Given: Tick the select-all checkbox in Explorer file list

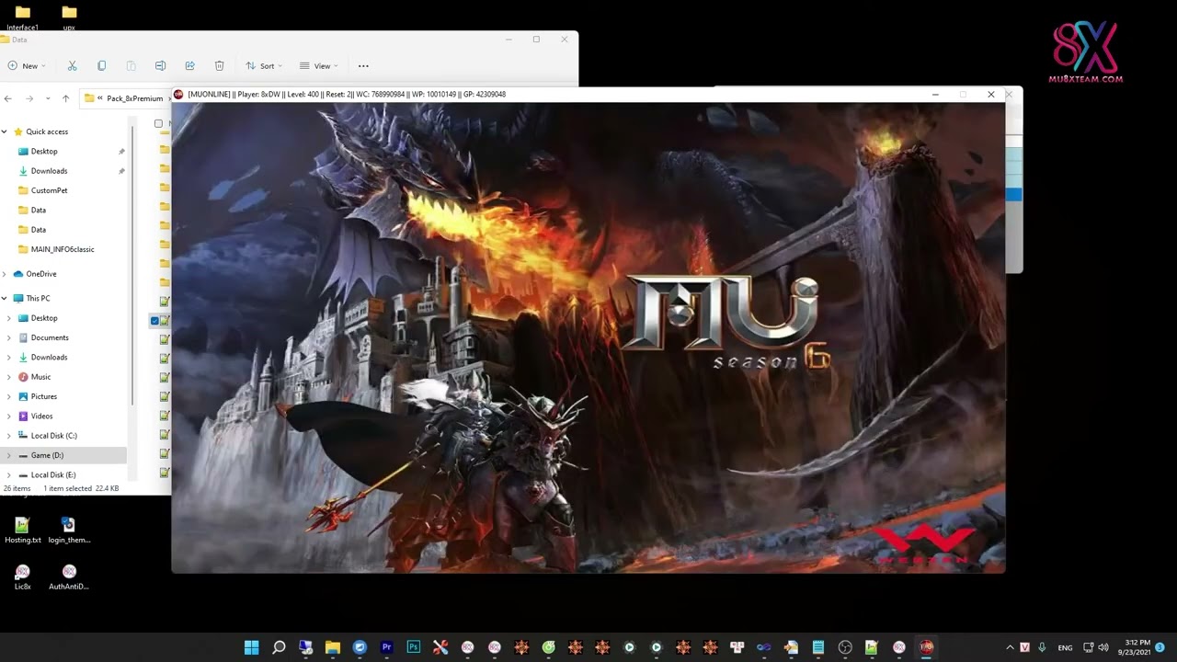Looking at the screenshot, I should coord(158,123).
